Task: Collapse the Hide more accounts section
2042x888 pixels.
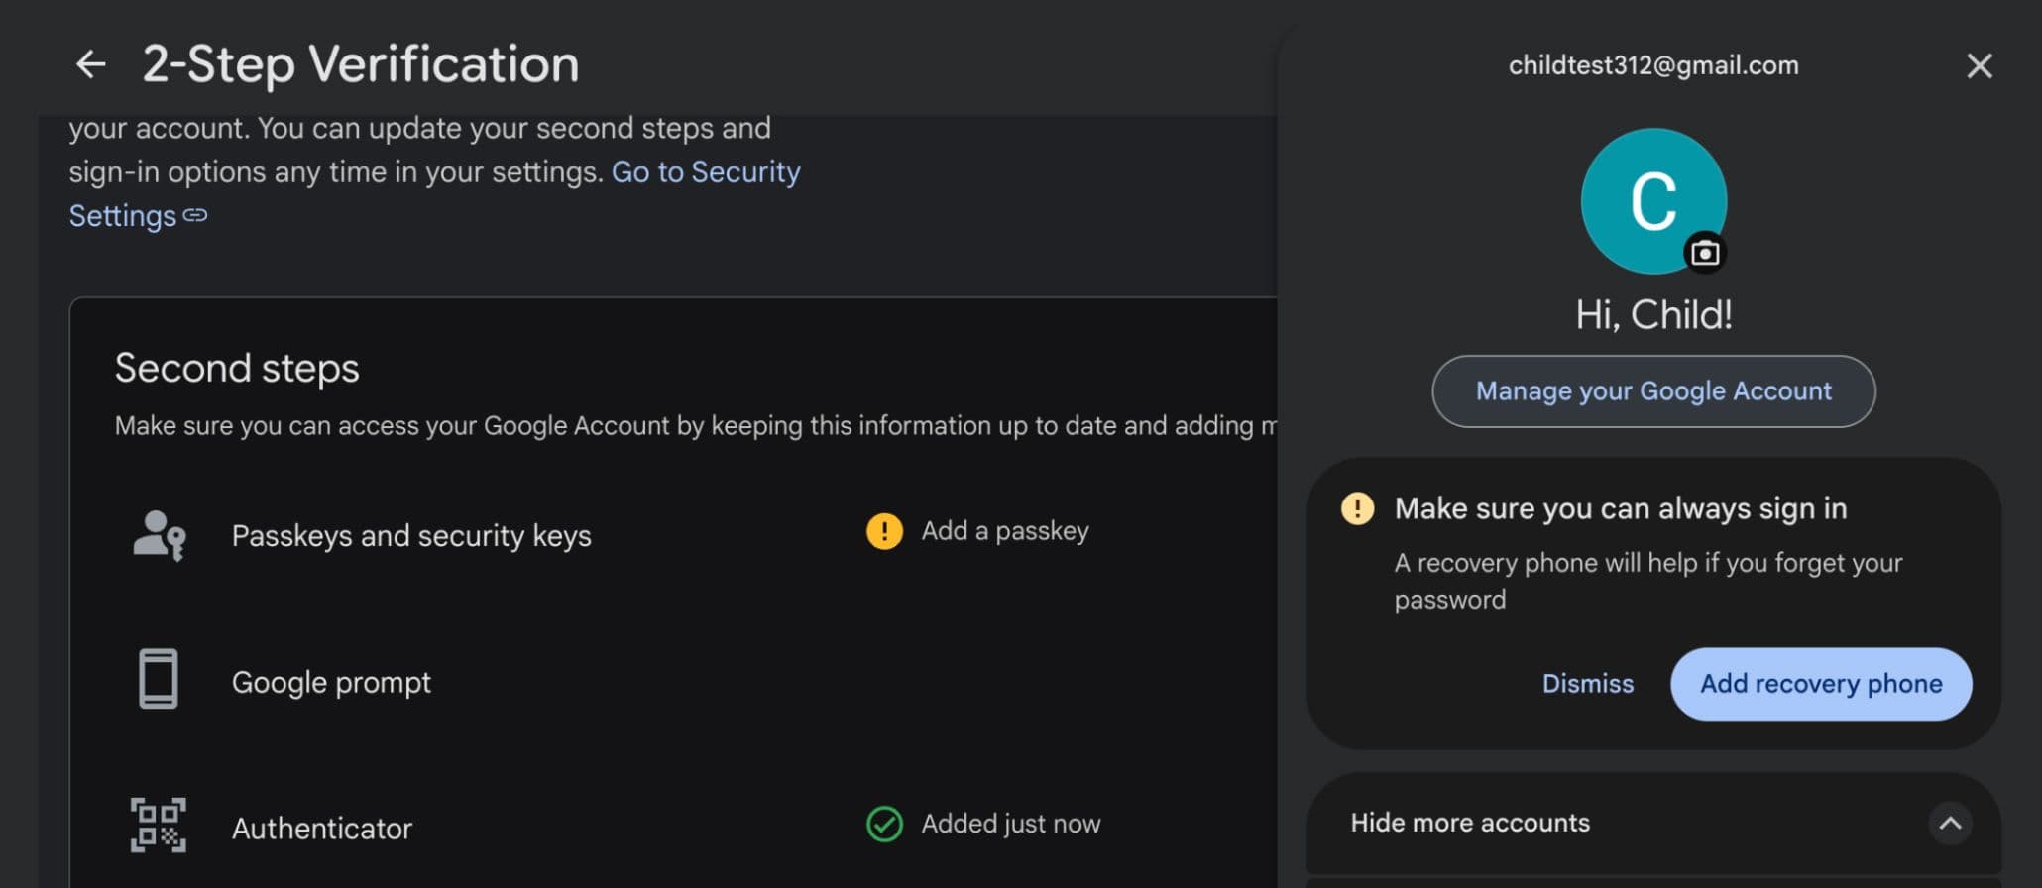Action: point(1653,823)
